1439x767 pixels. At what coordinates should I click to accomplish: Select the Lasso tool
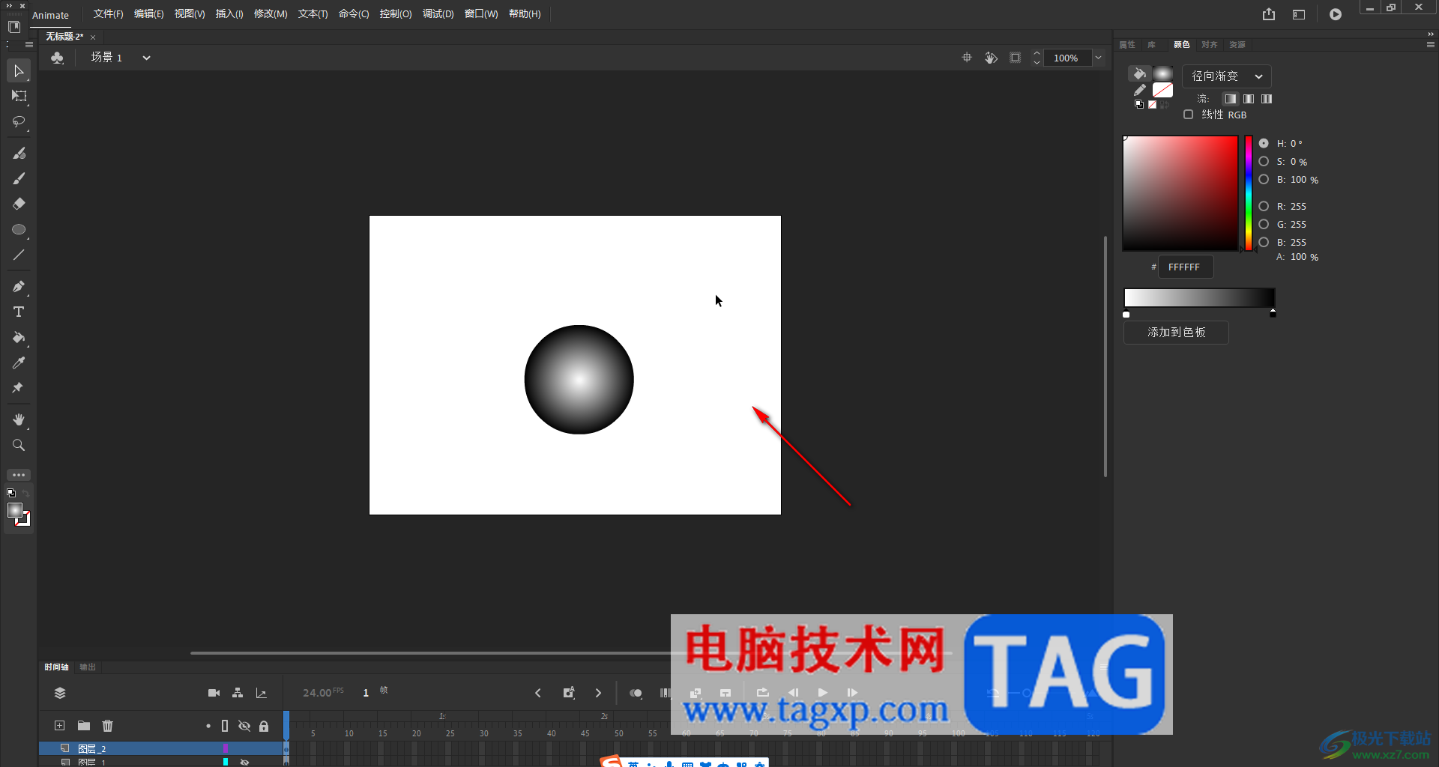click(19, 121)
